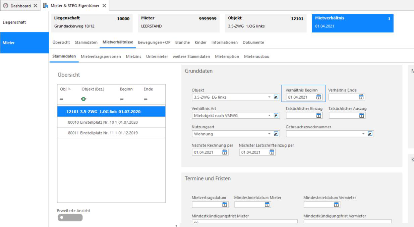Switch to the Dashboard tab
The image size is (414, 227).
point(20,6)
